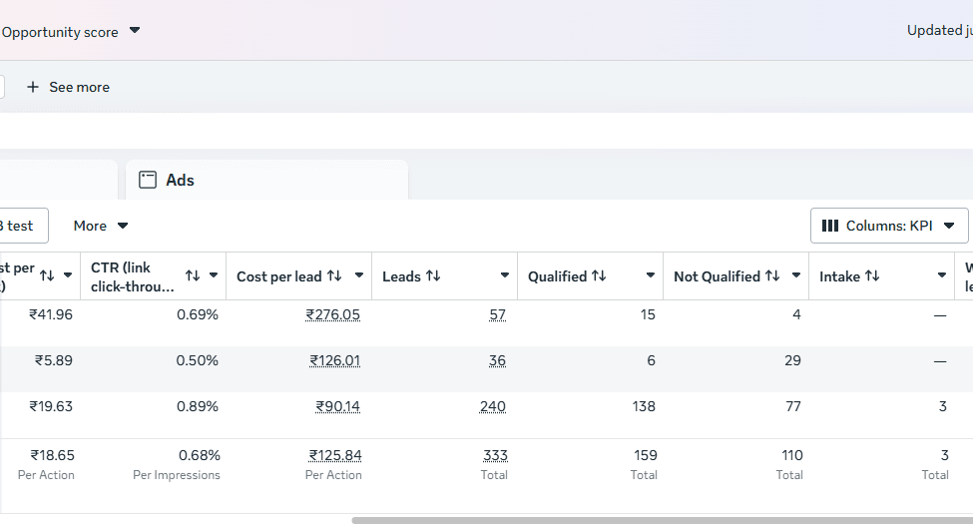The image size is (973, 525).
Task: Select the ₹19.63 cost cell
Action: [51, 406]
